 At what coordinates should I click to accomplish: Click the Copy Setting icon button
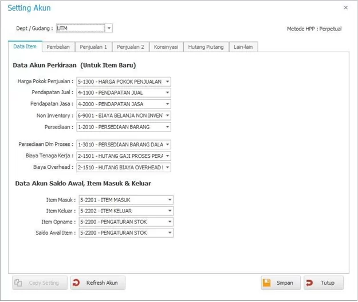(18, 283)
